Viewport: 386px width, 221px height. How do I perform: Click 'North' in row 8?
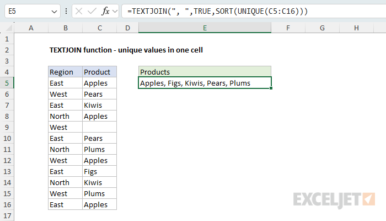(65, 116)
